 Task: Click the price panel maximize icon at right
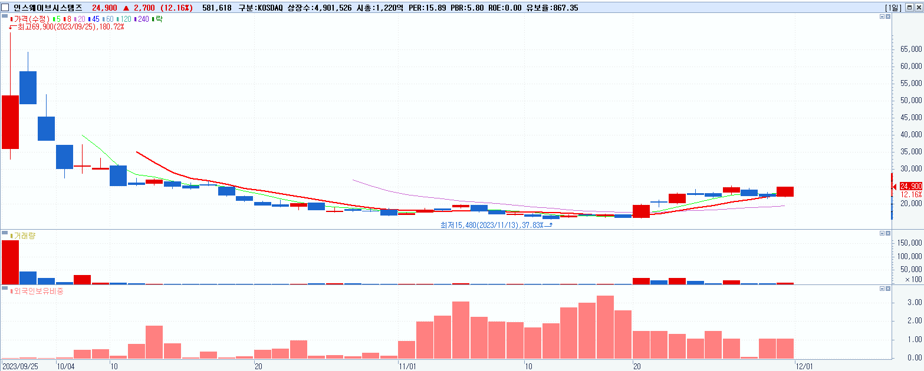[x=882, y=17]
